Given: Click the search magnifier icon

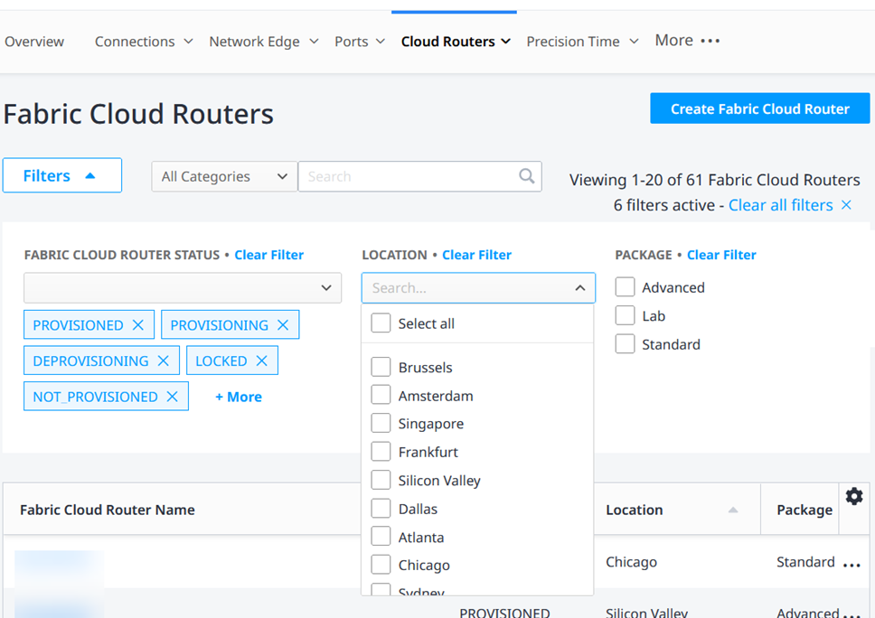Looking at the screenshot, I should [526, 176].
